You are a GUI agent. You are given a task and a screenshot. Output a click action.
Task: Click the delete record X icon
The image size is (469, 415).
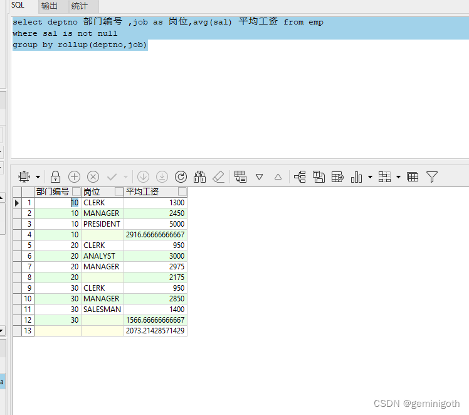[x=93, y=176]
